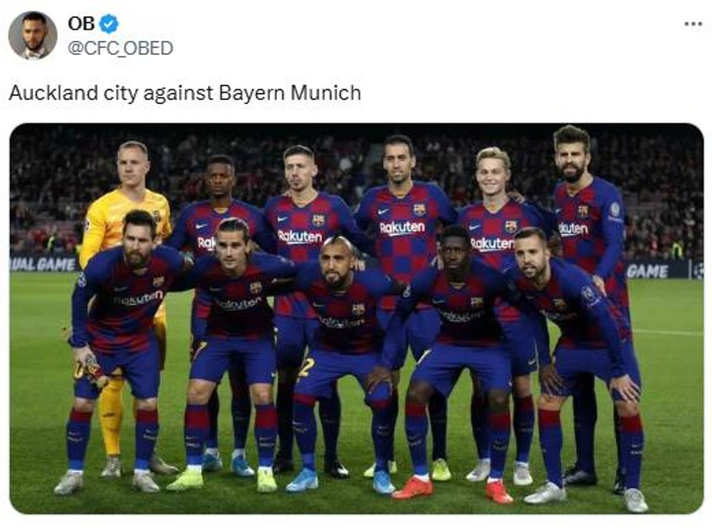Click the "GAME" advertising board at right
The height and width of the screenshot is (528, 712).
[x=647, y=271]
